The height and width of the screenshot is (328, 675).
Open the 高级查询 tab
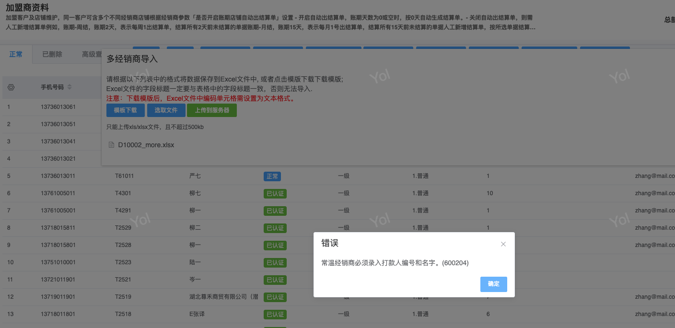[92, 55]
